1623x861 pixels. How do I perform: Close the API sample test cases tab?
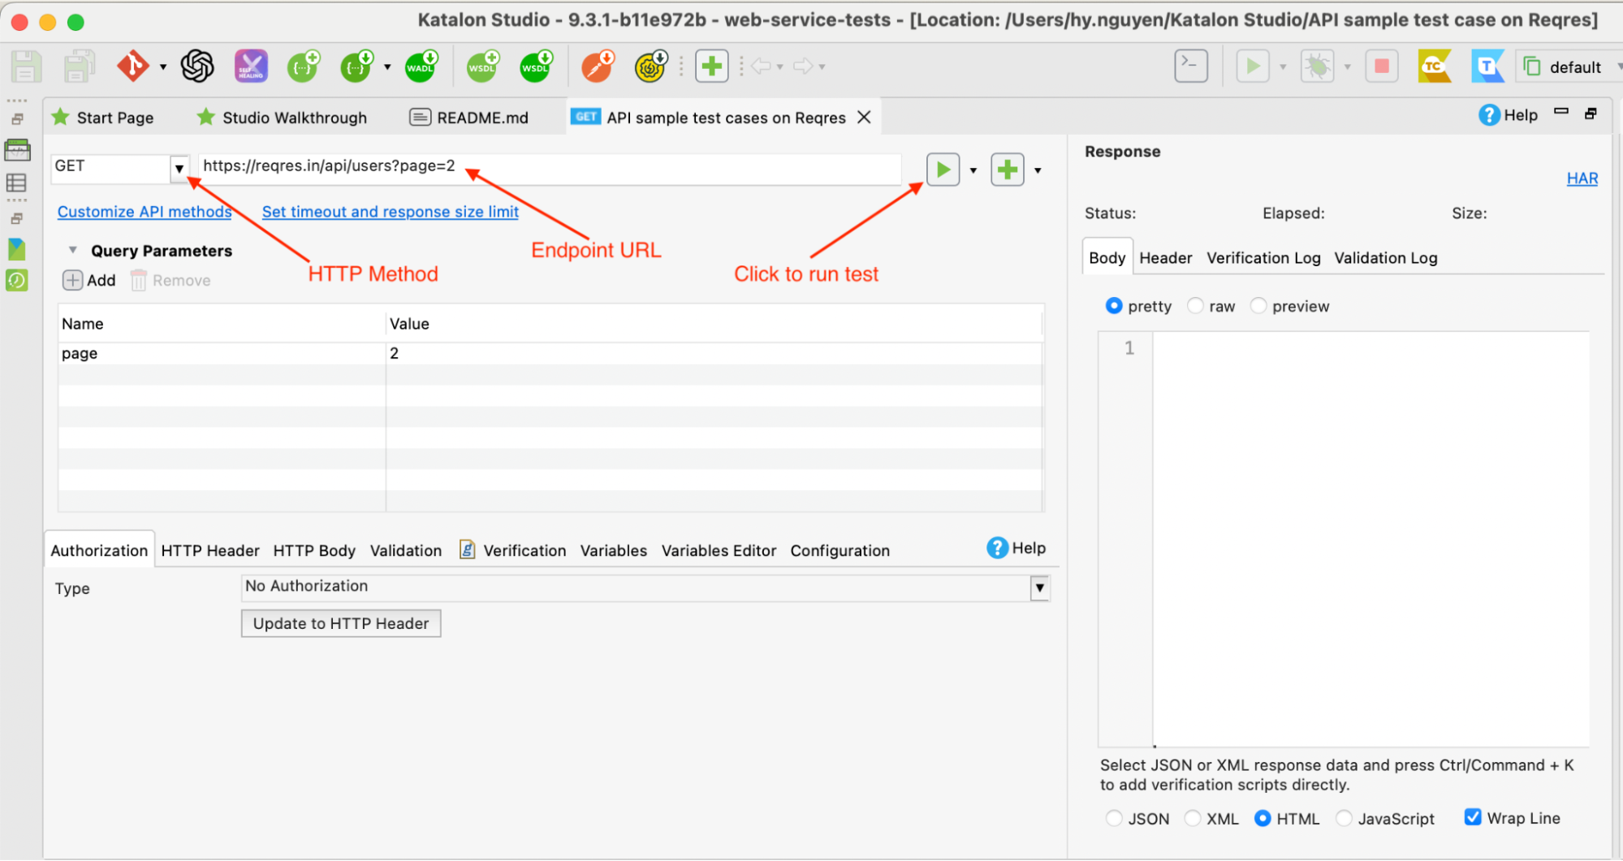pyautogui.click(x=865, y=117)
